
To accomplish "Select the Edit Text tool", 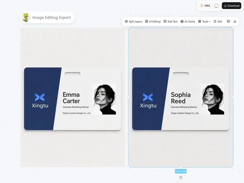I will (x=171, y=21).
